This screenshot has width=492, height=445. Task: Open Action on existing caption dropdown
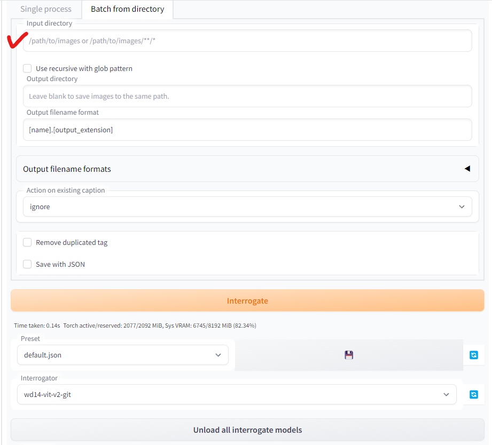pyautogui.click(x=247, y=206)
